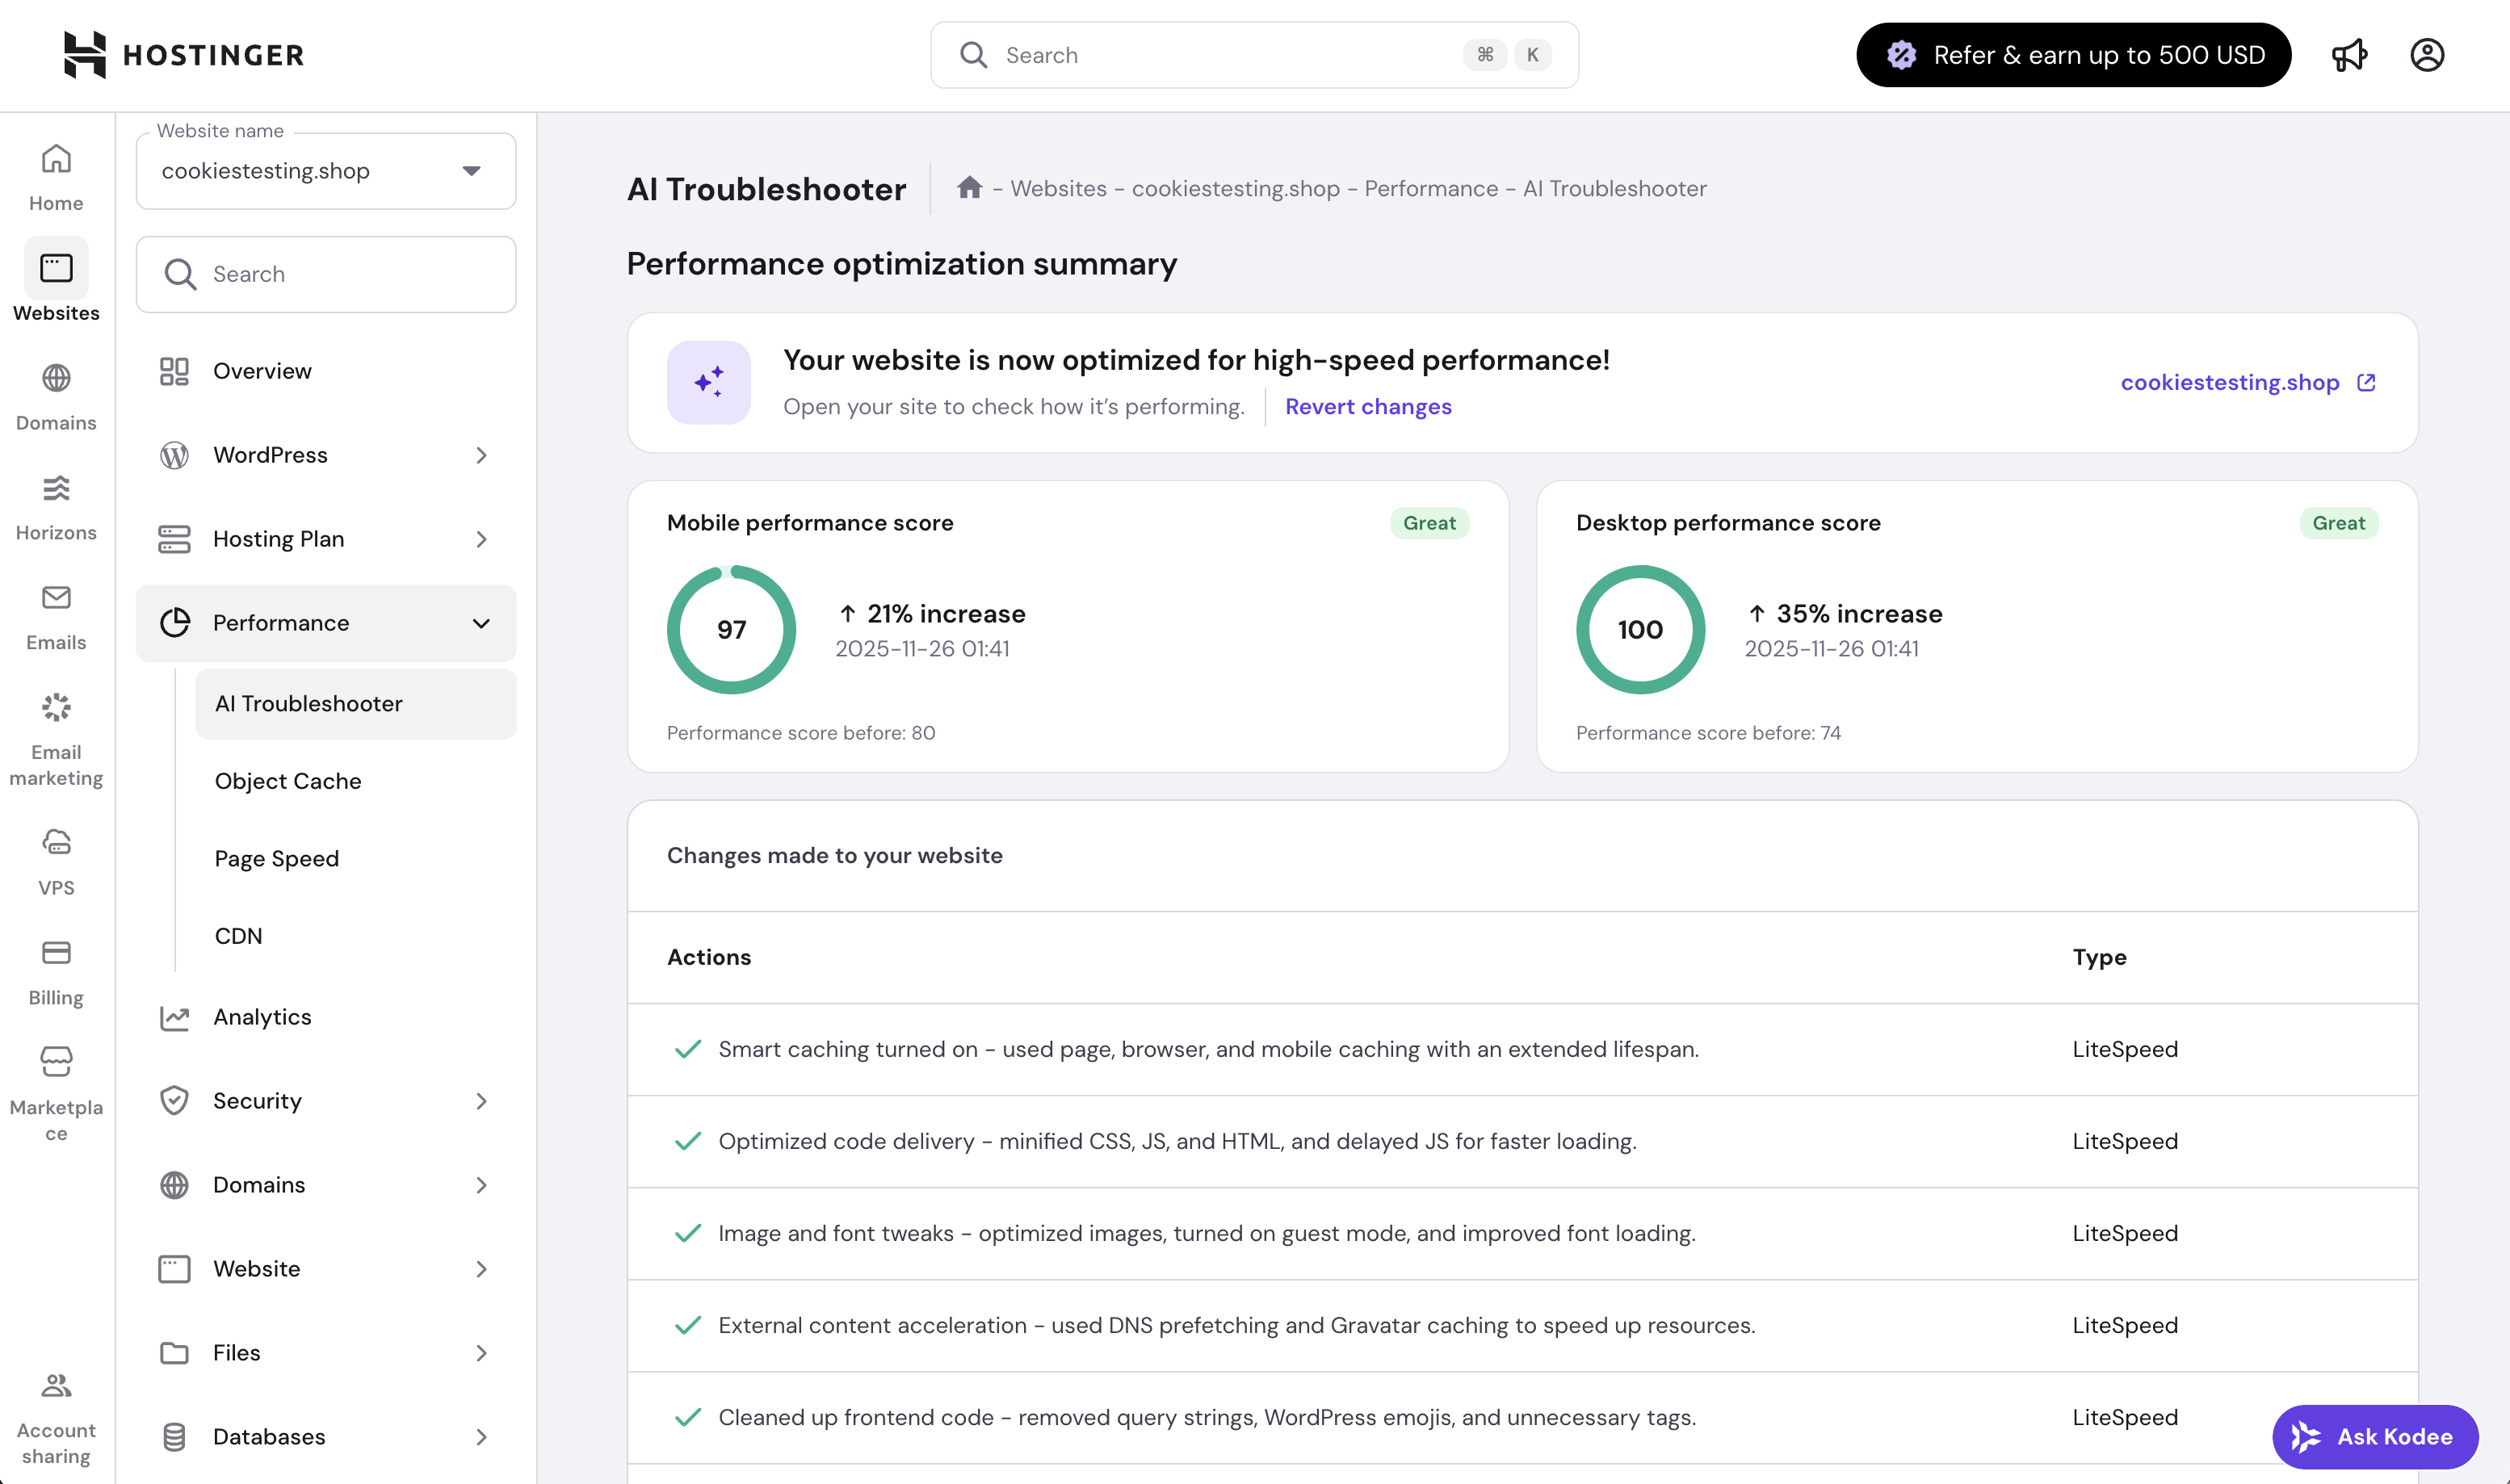Open the announcements megaphone icon

click(x=2349, y=55)
